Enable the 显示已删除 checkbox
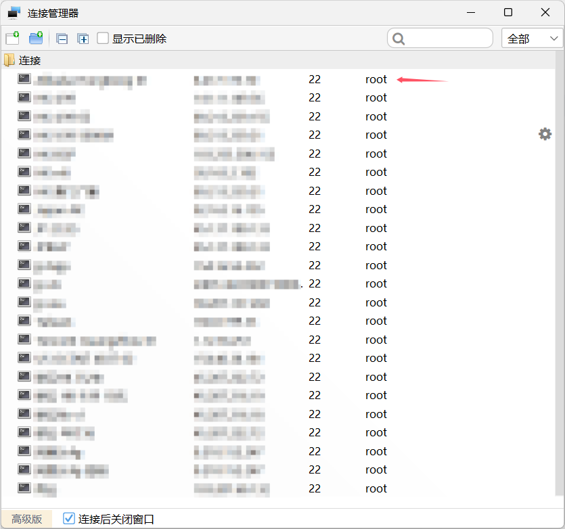 point(103,39)
